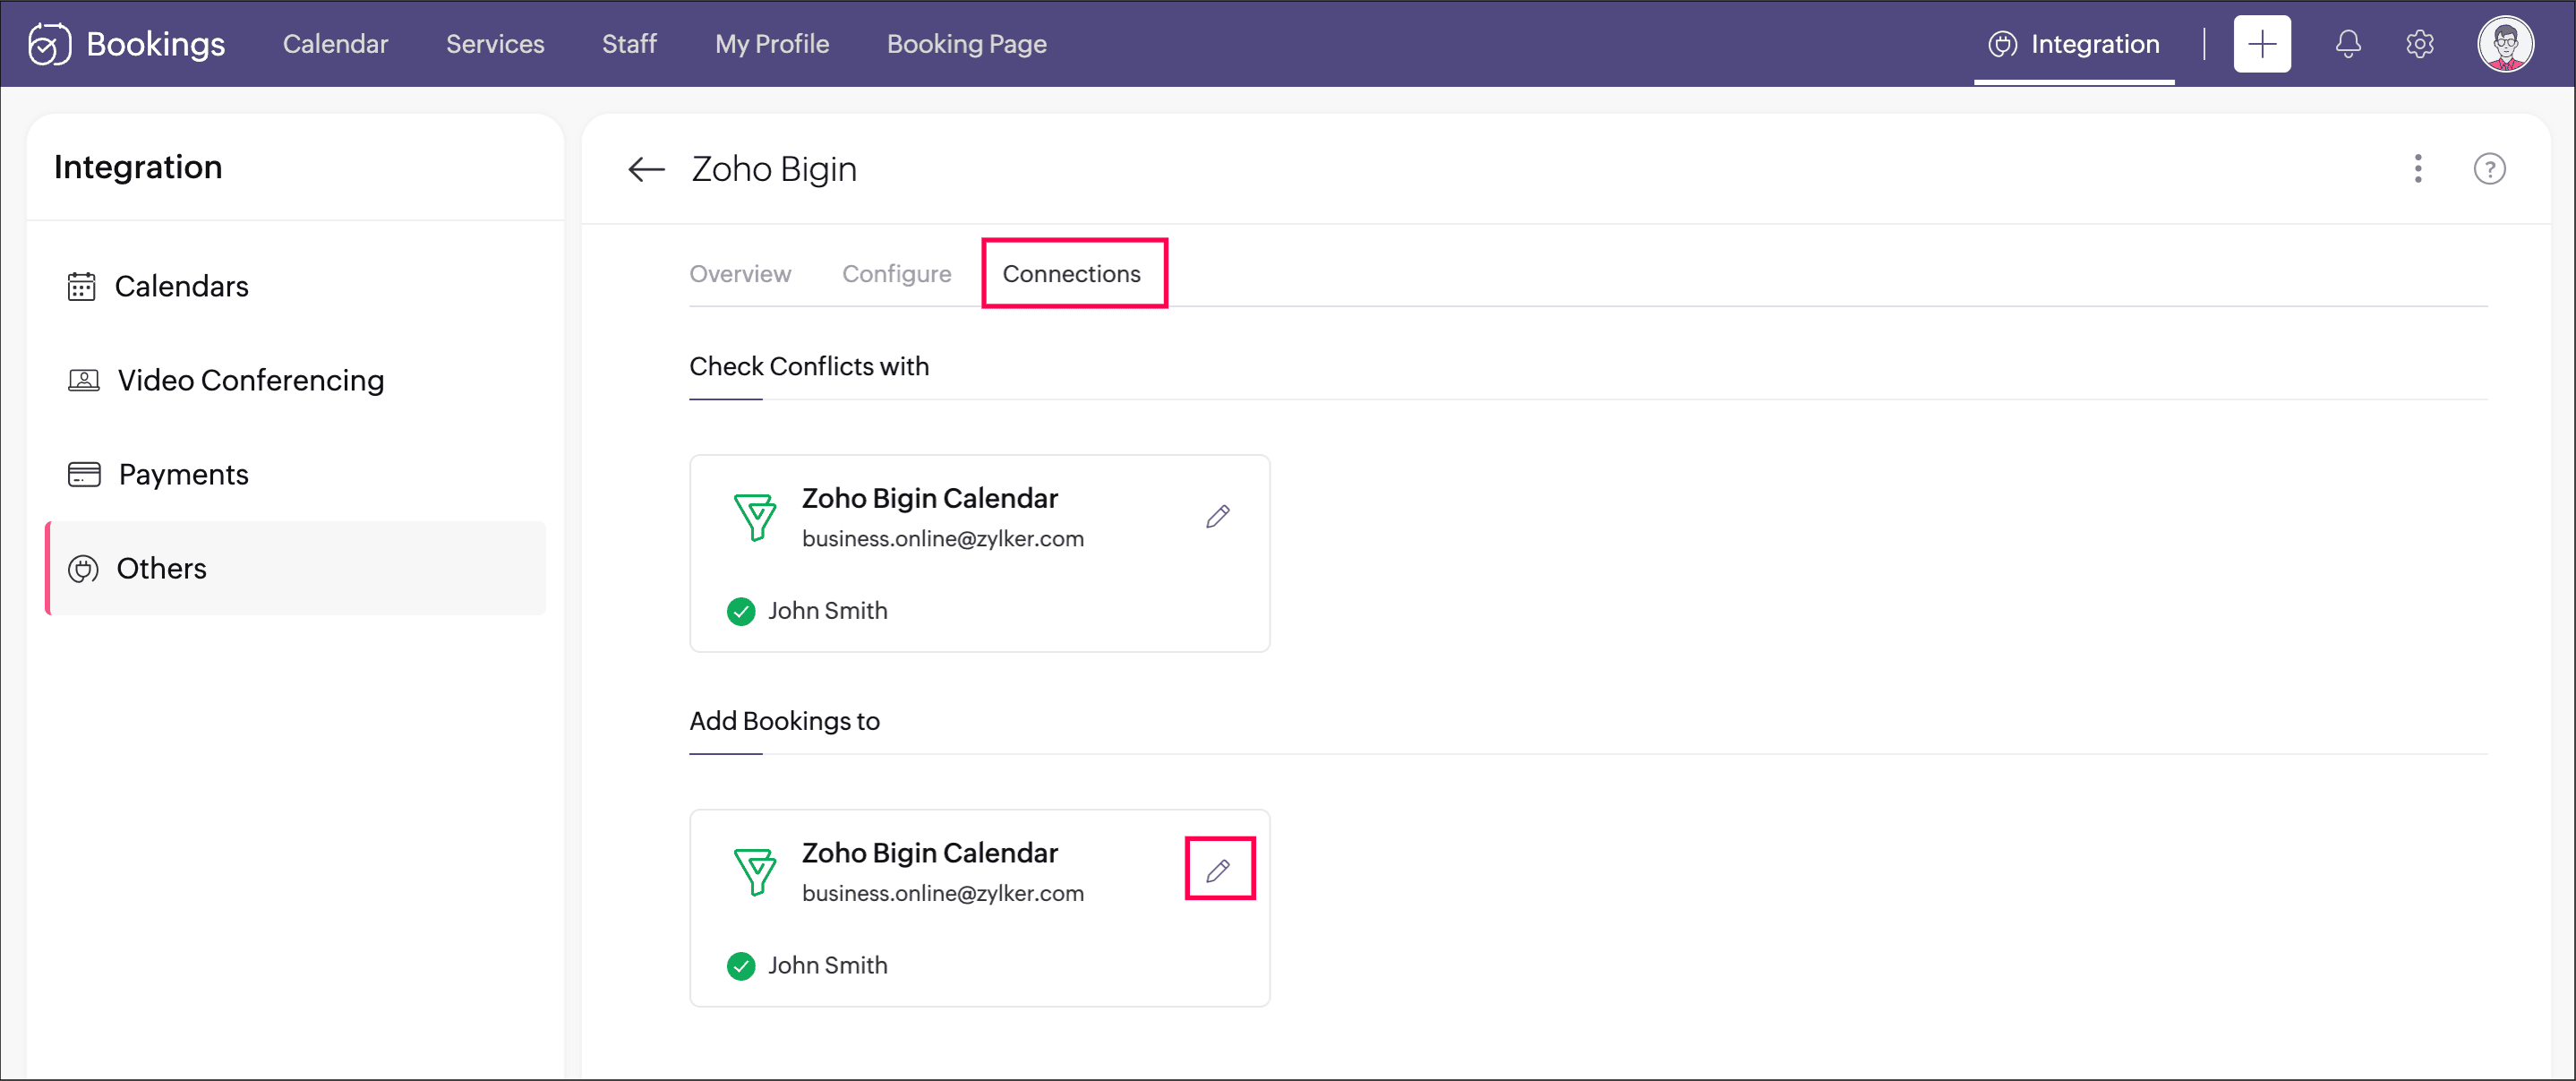The height and width of the screenshot is (1081, 2576).
Task: Click John Smith name under Add Bookings
Action: click(827, 966)
